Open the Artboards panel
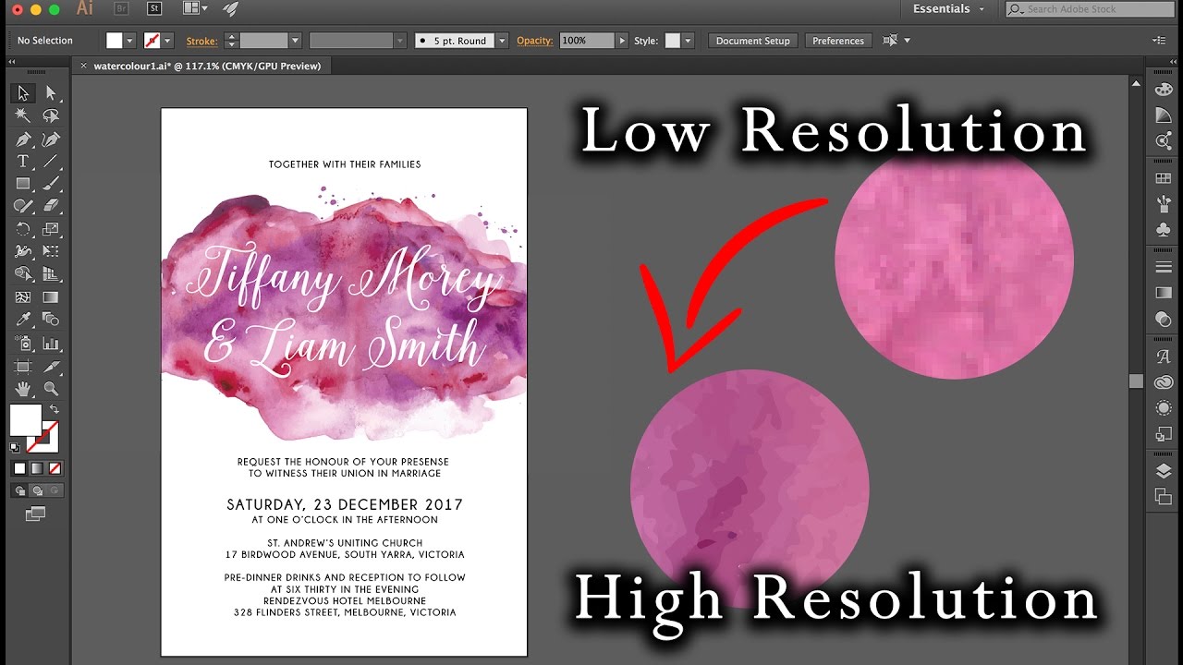1183x665 pixels. tap(1164, 497)
